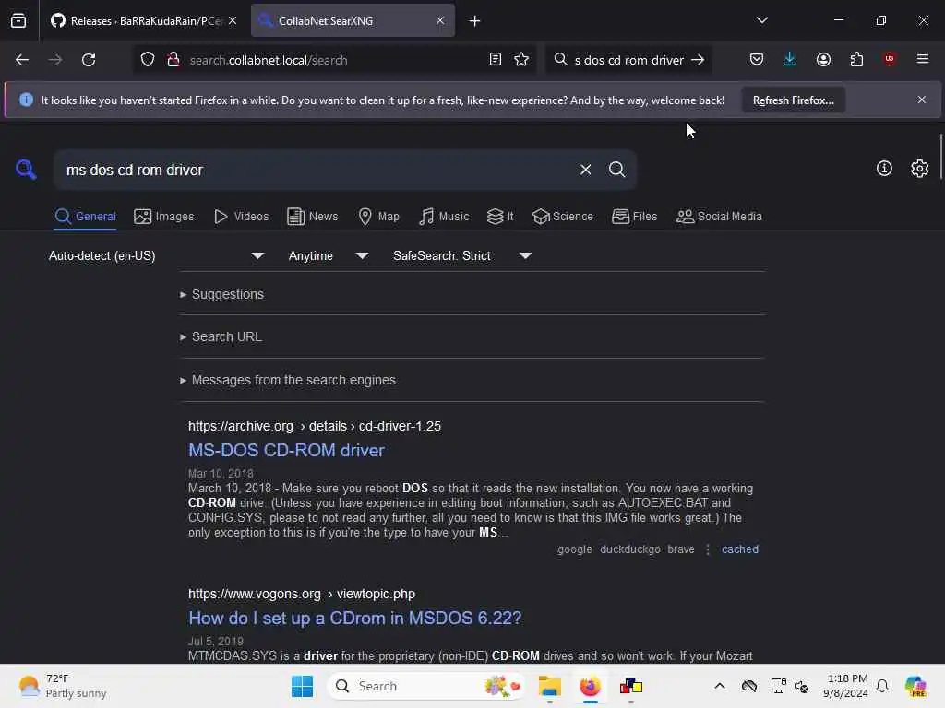Open a new tab with plus button

point(475,21)
